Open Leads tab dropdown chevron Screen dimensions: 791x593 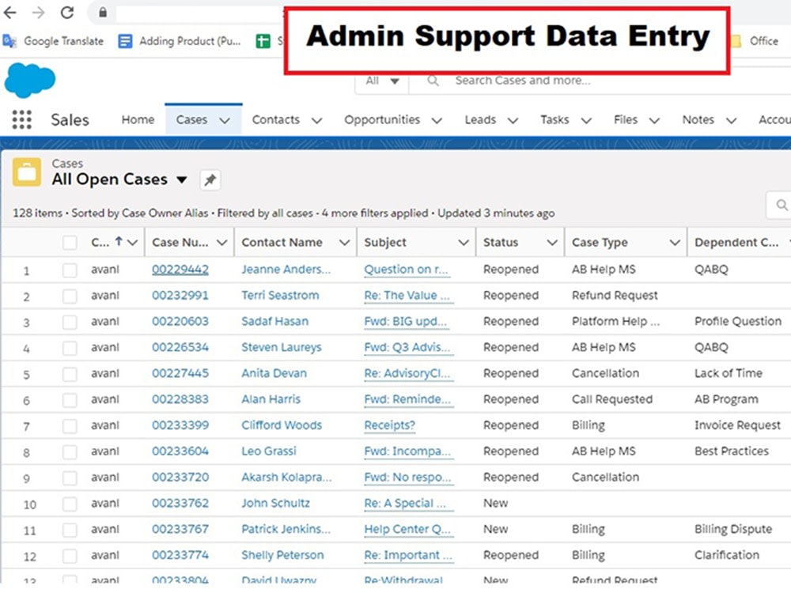coord(513,120)
